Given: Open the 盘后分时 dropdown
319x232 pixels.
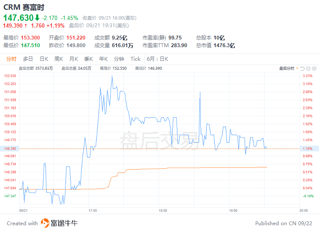Looking at the screenshot, I should click(289, 68).
